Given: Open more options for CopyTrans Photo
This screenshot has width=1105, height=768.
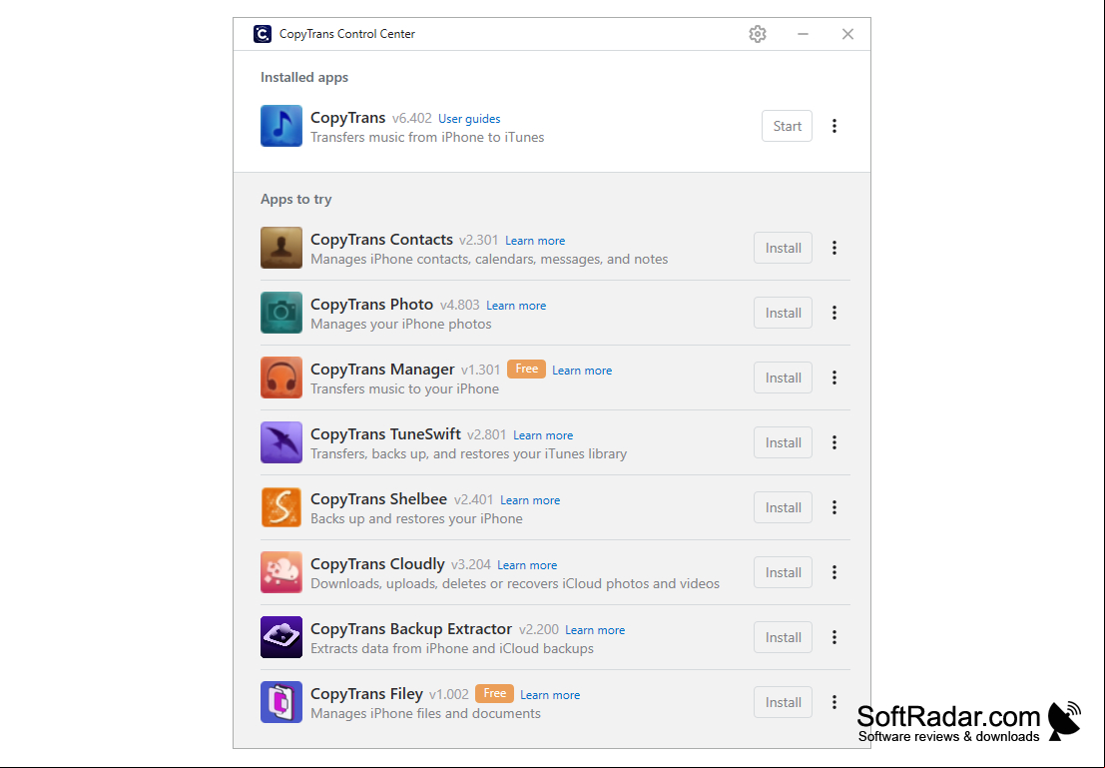Looking at the screenshot, I should [834, 313].
